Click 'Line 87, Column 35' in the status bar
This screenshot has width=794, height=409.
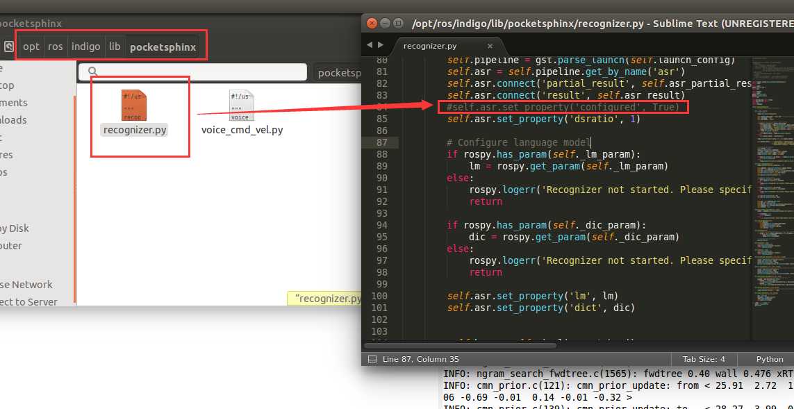coord(421,359)
